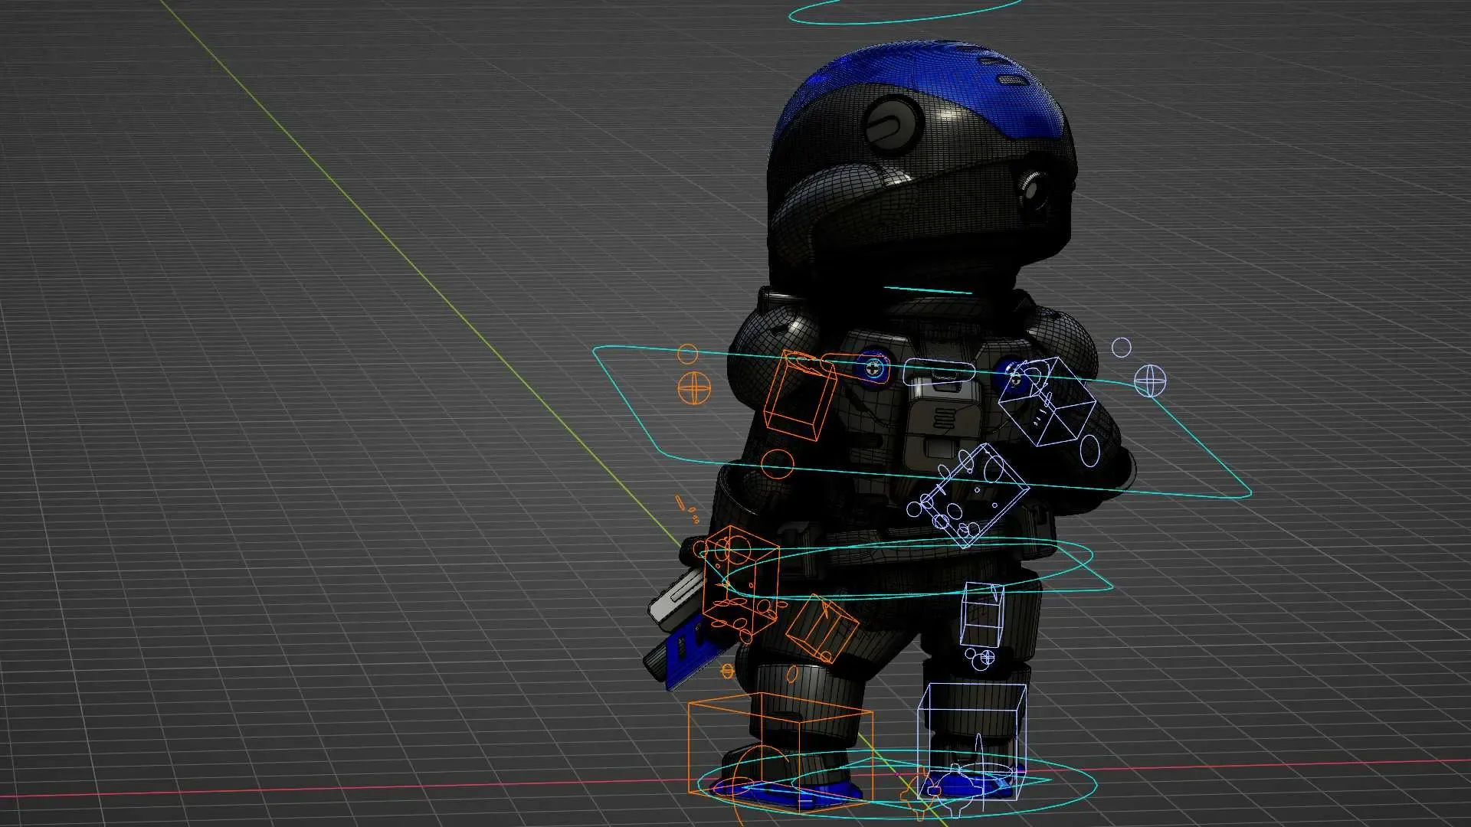Select the large lavender foot box control
This screenshot has width=1471, height=827.
coord(971,741)
